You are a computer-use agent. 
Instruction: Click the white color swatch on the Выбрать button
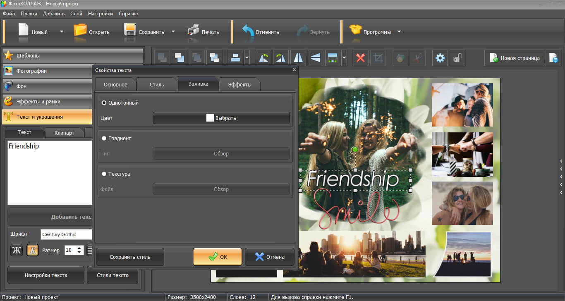tap(210, 118)
